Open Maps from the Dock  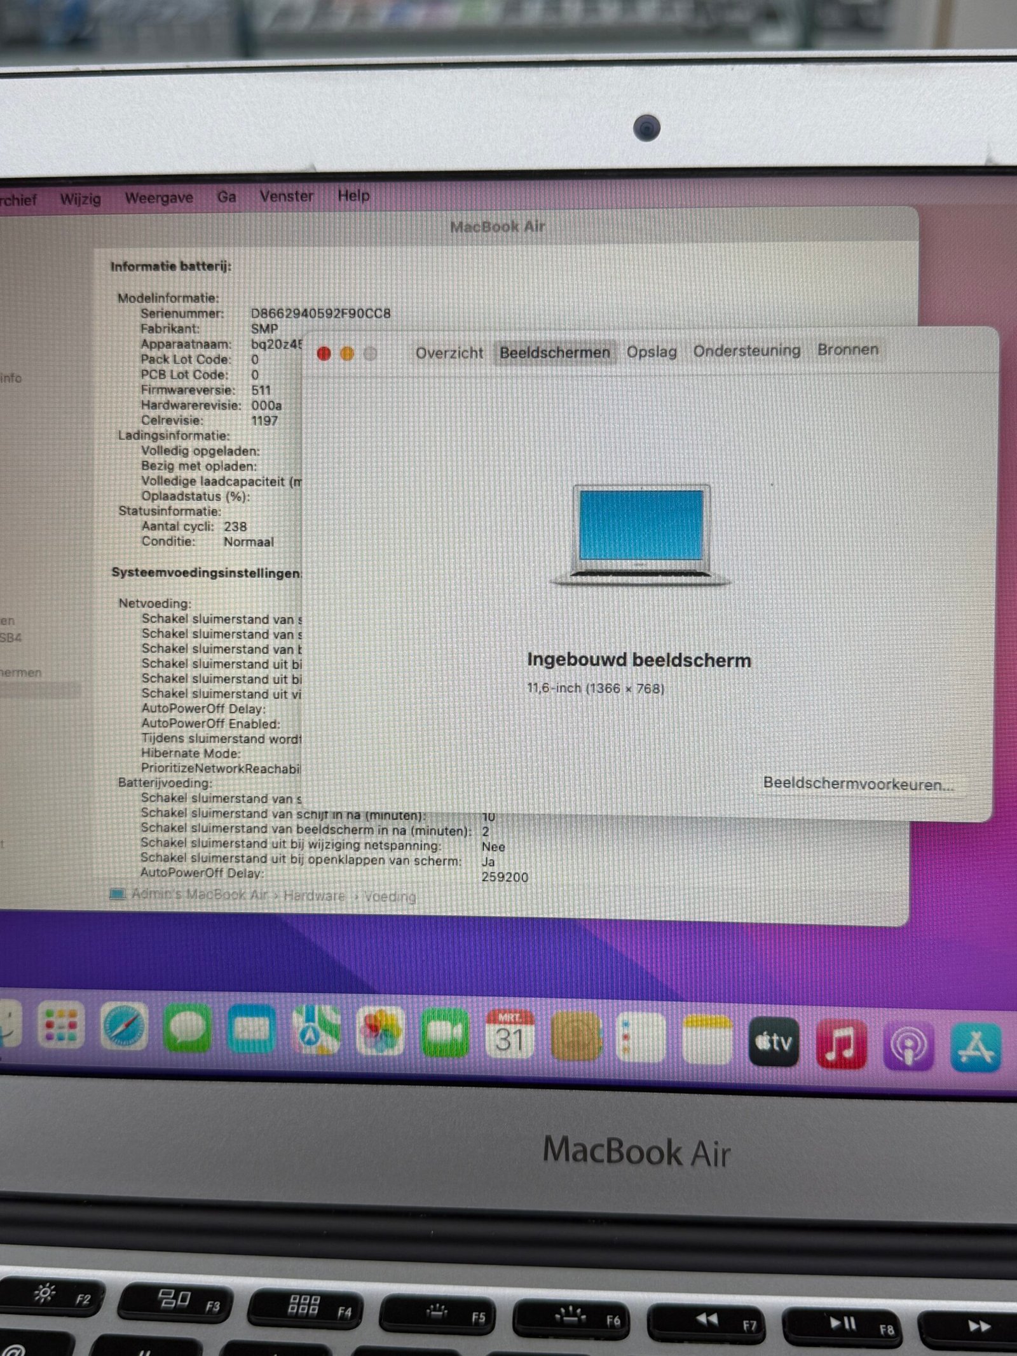(316, 1030)
